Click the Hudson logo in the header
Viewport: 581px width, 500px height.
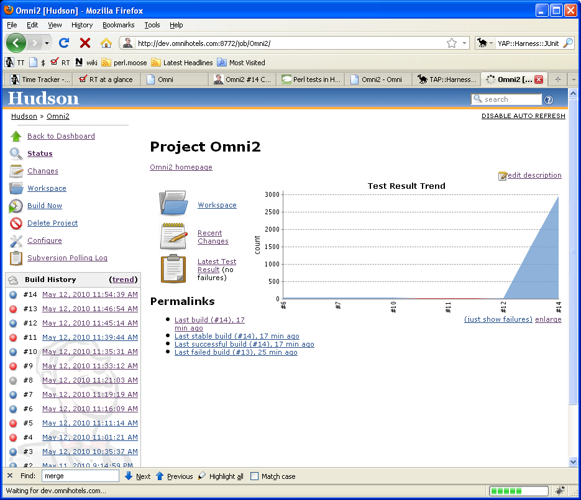click(x=43, y=99)
